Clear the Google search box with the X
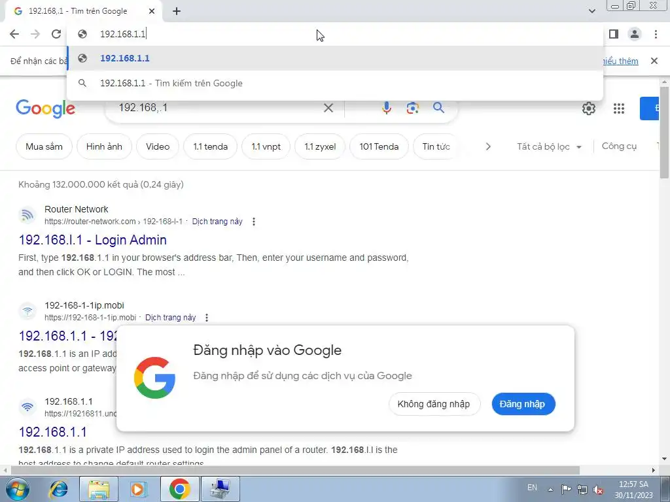Screen dimensions: 670x502 (328, 108)
